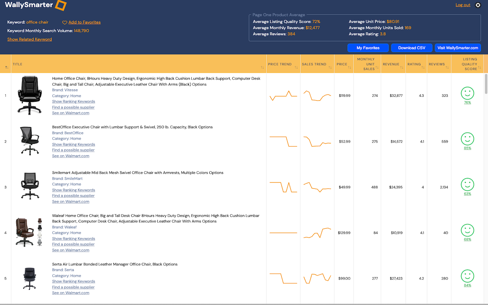Click the Download CSV button
Screen dimensions: 488x305
412,48
